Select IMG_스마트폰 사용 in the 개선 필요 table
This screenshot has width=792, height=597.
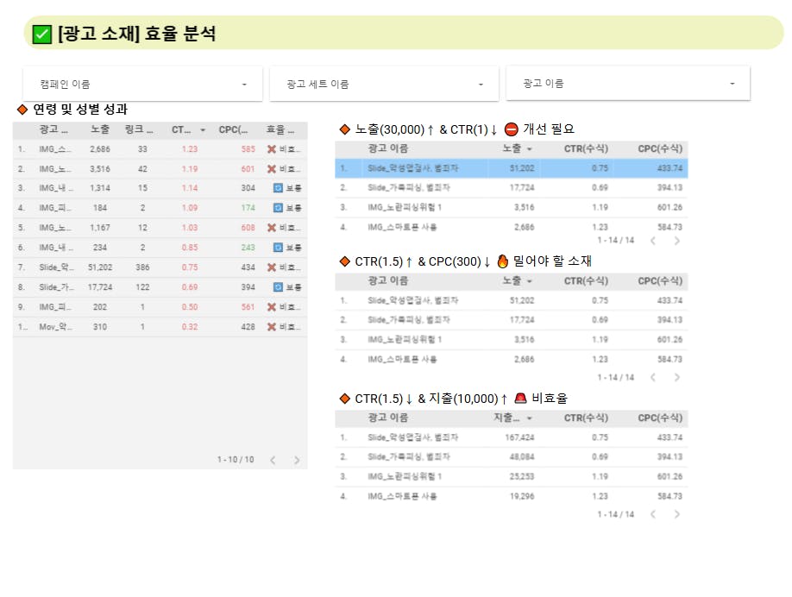(x=511, y=227)
